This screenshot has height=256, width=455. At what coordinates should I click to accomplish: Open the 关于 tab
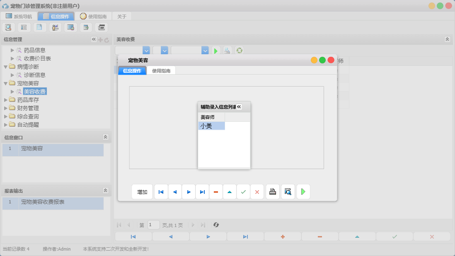point(122,17)
